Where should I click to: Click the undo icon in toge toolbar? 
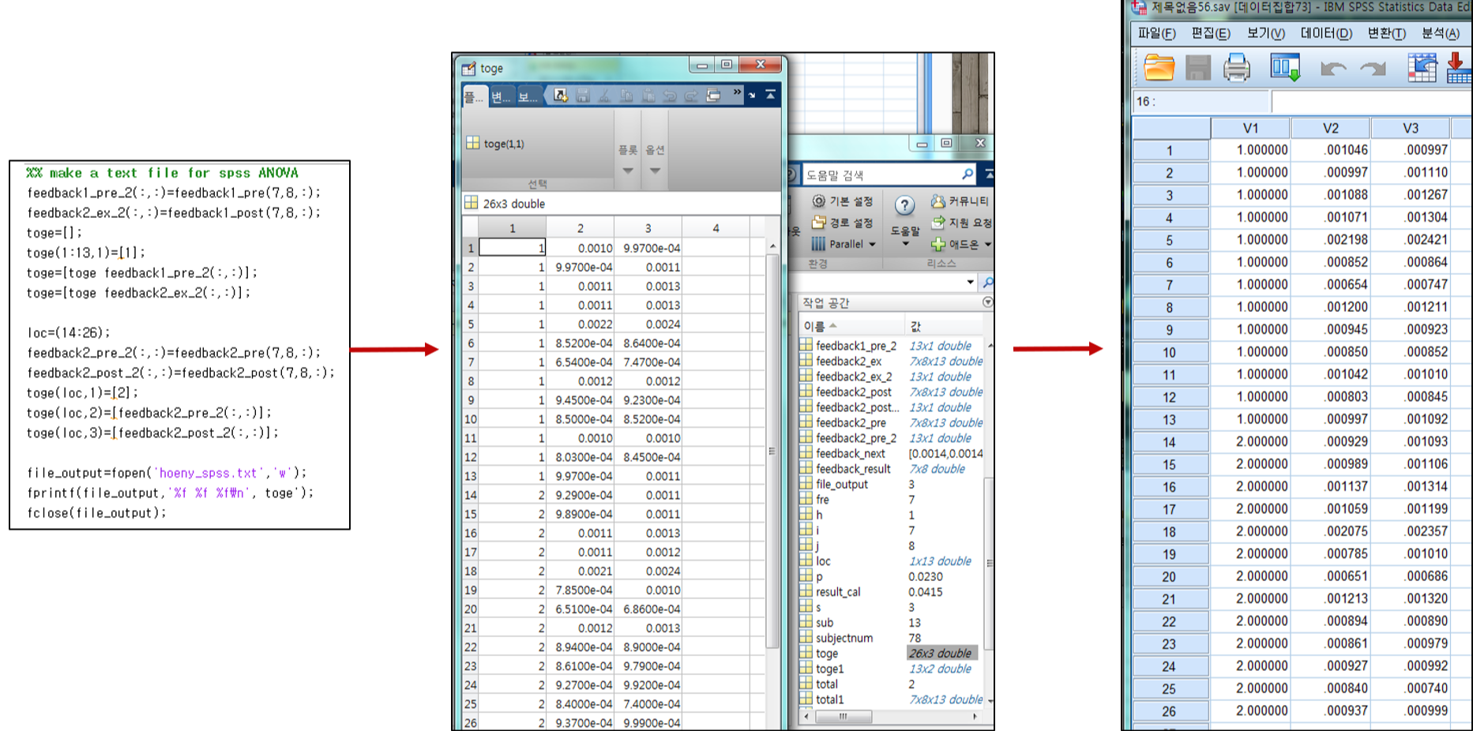pos(670,96)
